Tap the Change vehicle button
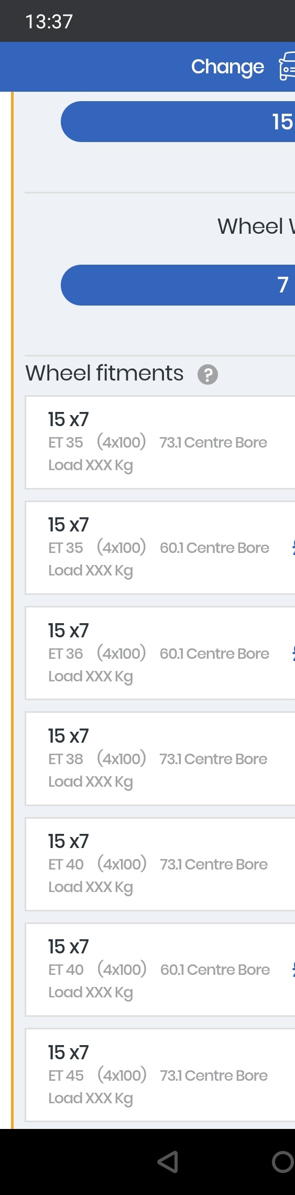 click(227, 67)
